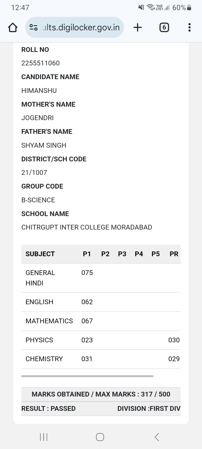Select the PHYSICS practical mark 030

(174, 340)
